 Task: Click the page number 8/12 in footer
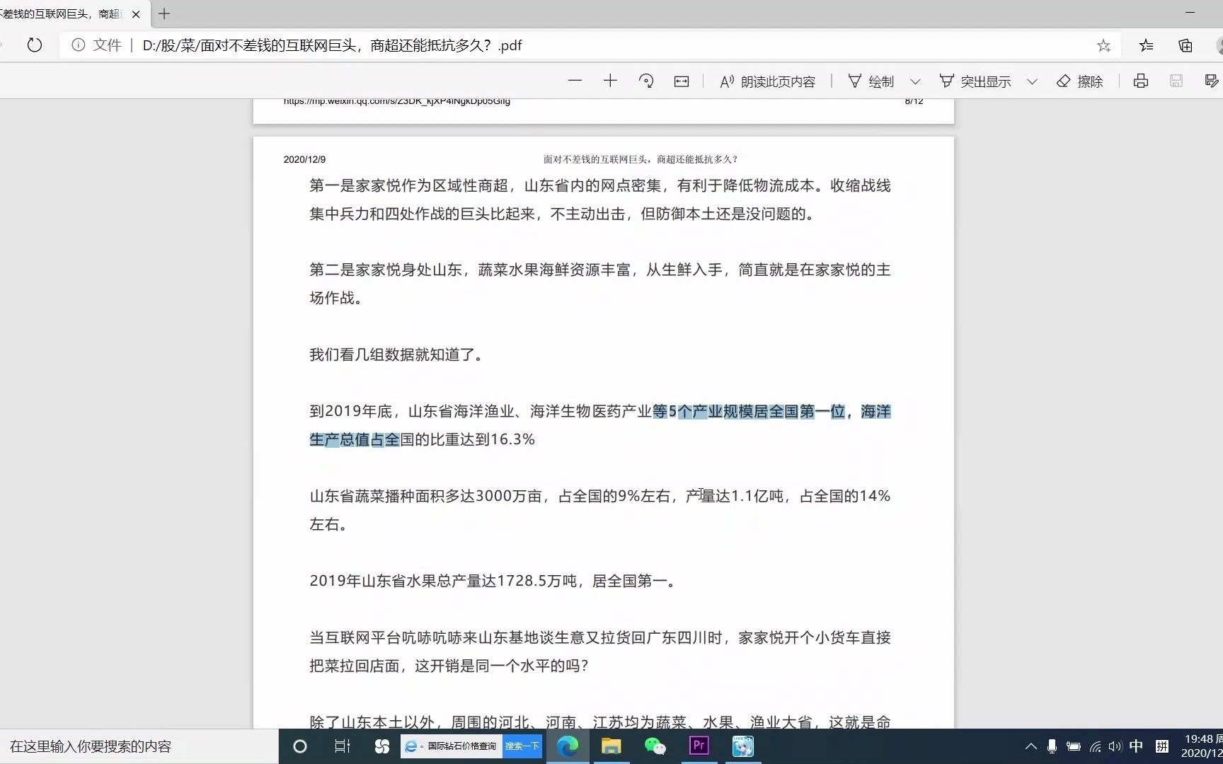(914, 101)
